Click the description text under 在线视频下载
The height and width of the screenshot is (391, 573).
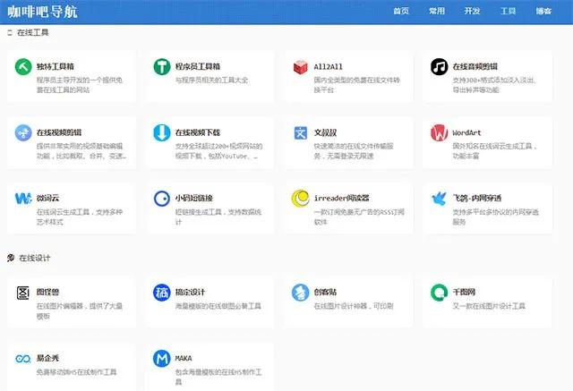[x=218, y=151]
